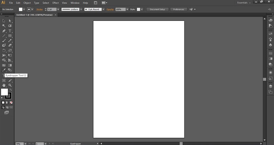Viewport: 274px width, 145px height.
Task: Open the Effect menu
Action: 55,3
